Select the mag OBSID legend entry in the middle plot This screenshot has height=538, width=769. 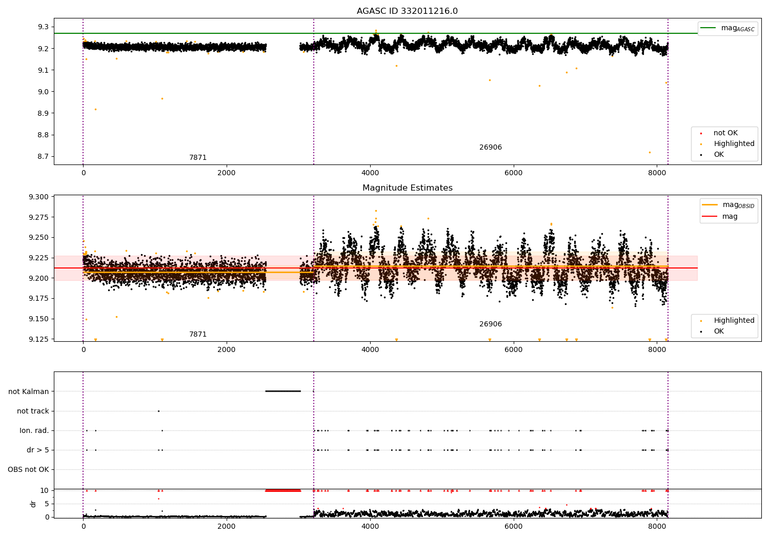[x=728, y=205]
